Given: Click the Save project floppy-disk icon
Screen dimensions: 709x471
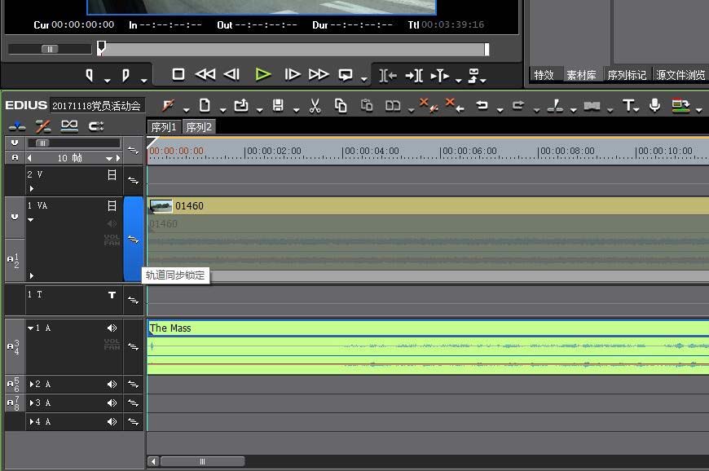Looking at the screenshot, I should pos(278,106).
